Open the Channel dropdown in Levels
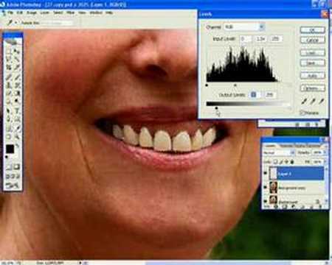The image size is (332, 265). pyautogui.click(x=244, y=26)
